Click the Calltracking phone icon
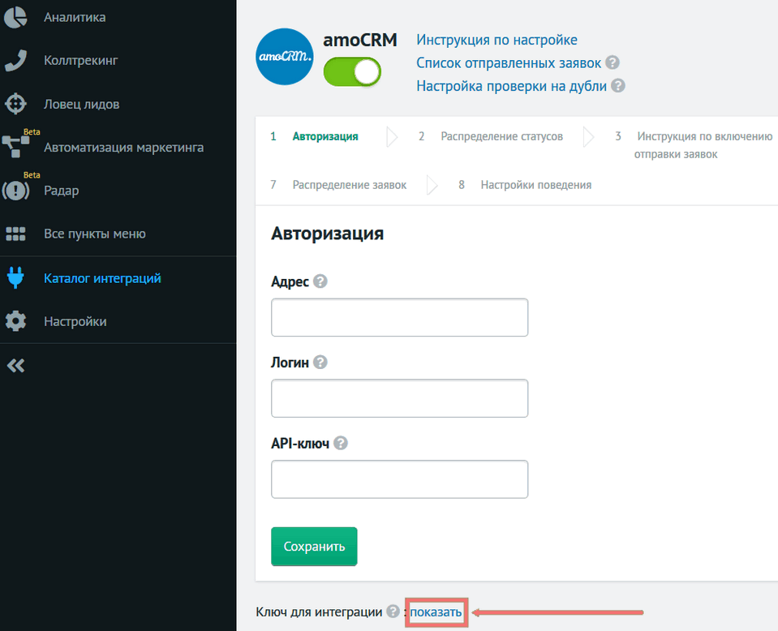Image resolution: width=778 pixels, height=631 pixels. coord(15,60)
